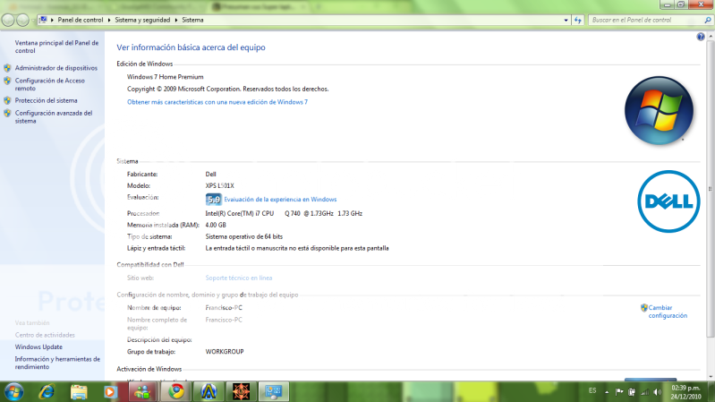Click the Intel(R) Core(TM) i7 processor text
Viewport: 715px width, 402px height.
[x=284, y=214]
